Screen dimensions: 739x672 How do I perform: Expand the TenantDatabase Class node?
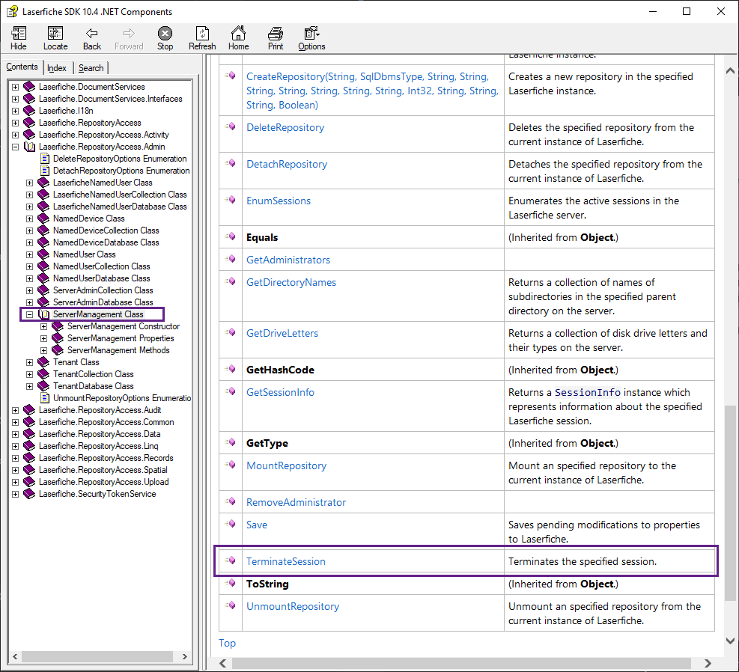(29, 386)
